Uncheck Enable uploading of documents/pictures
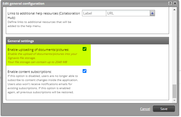This screenshot has height=117, width=181. click(x=84, y=49)
